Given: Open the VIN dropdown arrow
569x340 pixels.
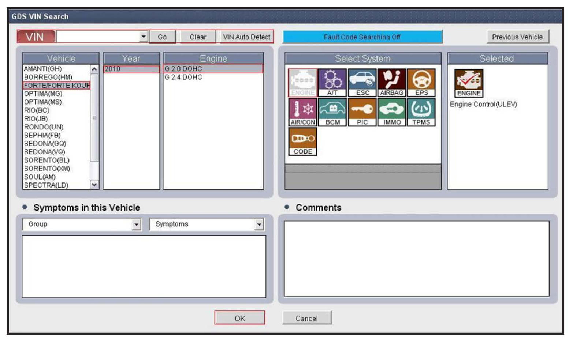Looking at the screenshot, I should pos(144,37).
